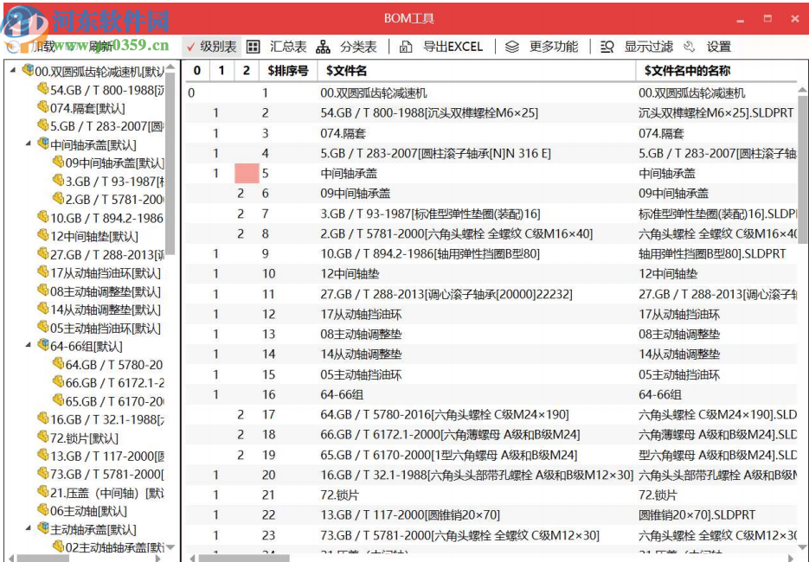Click part icon beside 09中间轴承盖 in tree
Viewport: 809px width, 562px height.
click(59, 162)
